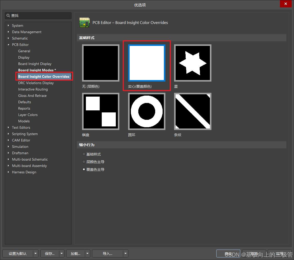Screen dimensions: 294x260
Task: Open the Display preferences page
Action: [24, 57]
